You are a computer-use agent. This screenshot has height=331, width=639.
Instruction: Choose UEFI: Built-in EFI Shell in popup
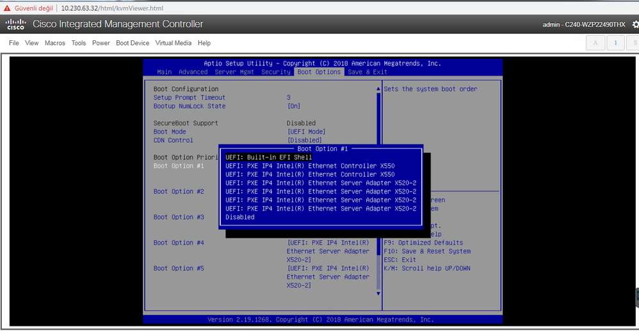tap(268, 157)
